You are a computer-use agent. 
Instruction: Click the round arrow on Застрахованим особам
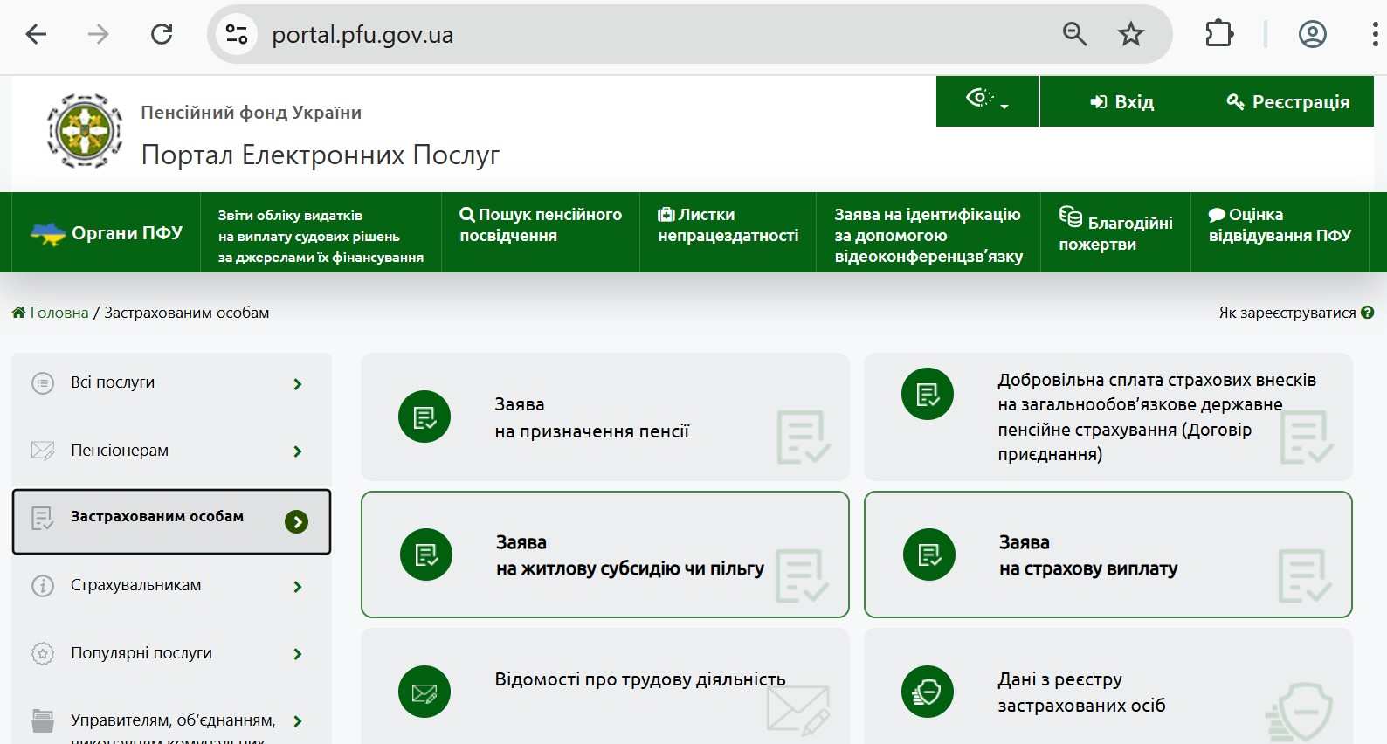[297, 522]
